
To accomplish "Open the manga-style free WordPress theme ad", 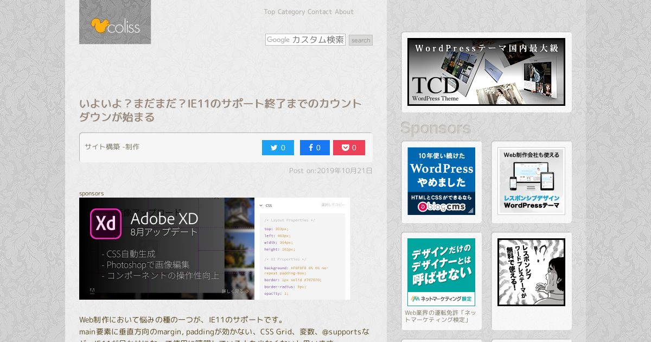I will click(531, 272).
